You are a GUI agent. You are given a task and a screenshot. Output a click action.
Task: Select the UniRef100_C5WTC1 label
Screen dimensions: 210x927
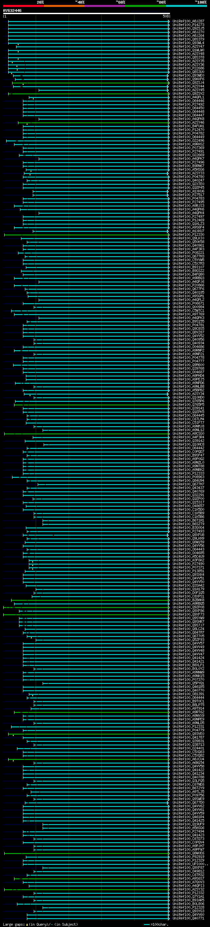pos(188,310)
